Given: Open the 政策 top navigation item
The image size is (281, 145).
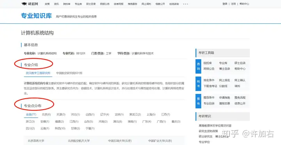Looking at the screenshot, I should click(47, 4).
